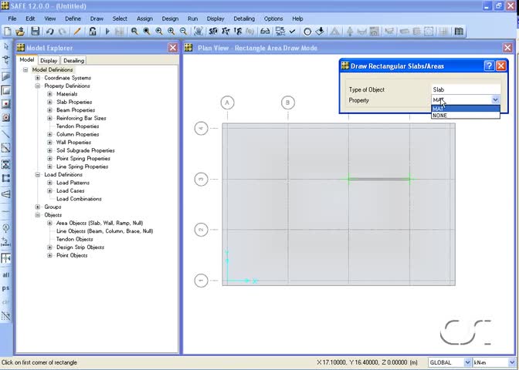Click the snap to intersections icon
519x370 pixels.
click(6, 258)
